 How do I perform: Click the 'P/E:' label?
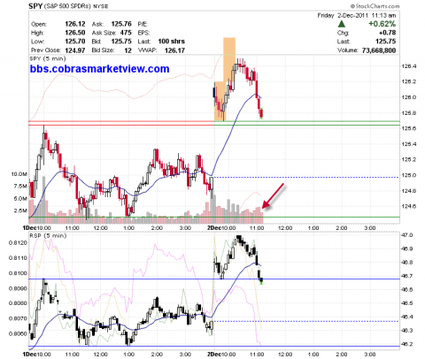point(143,24)
